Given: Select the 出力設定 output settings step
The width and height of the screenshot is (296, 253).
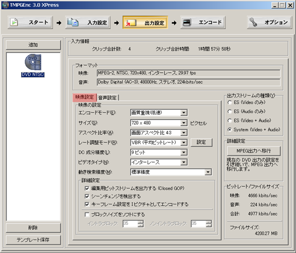Looking at the screenshot, I should point(145,22).
